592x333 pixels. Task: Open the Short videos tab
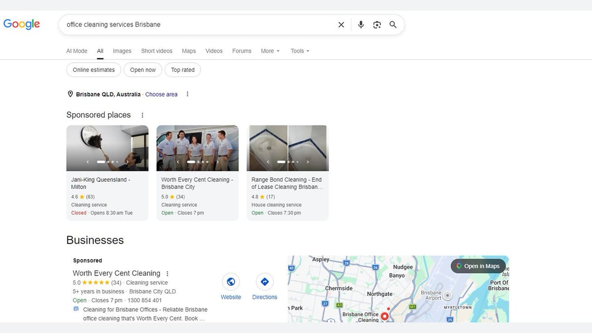157,51
